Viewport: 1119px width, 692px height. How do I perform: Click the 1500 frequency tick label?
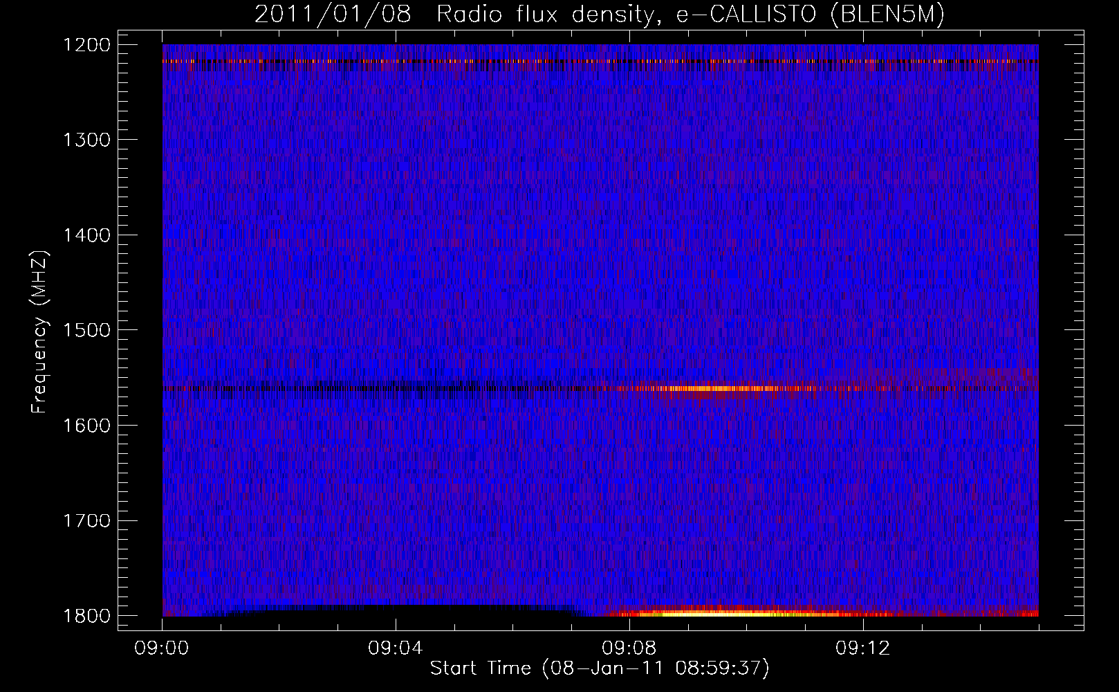click(x=86, y=330)
